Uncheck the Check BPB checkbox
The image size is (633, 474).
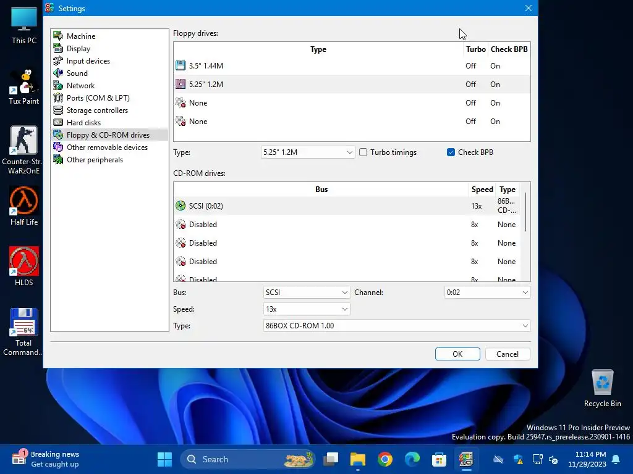(451, 152)
